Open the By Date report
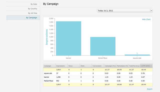The width and height of the screenshot is (160, 92). 34,4
